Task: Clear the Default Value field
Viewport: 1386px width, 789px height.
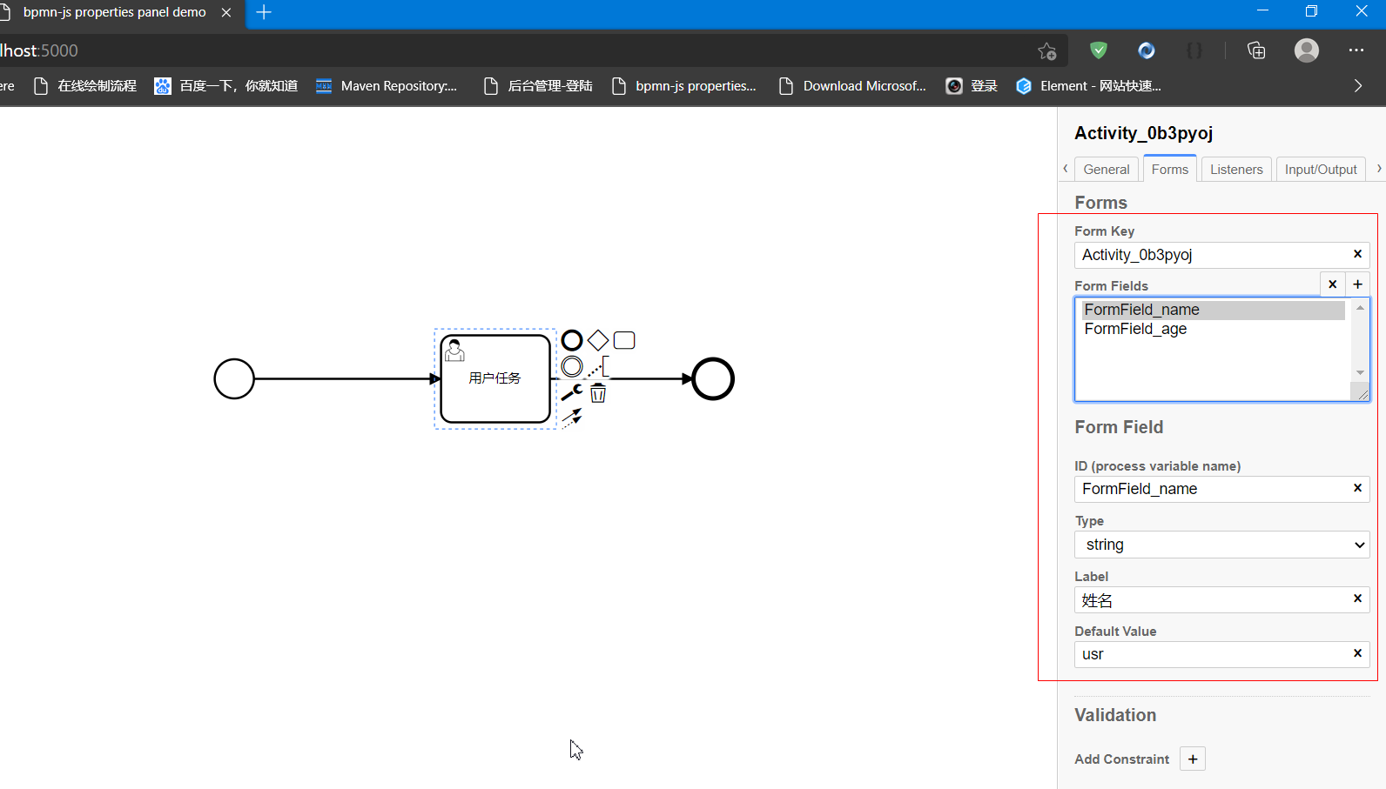Action: point(1357,653)
